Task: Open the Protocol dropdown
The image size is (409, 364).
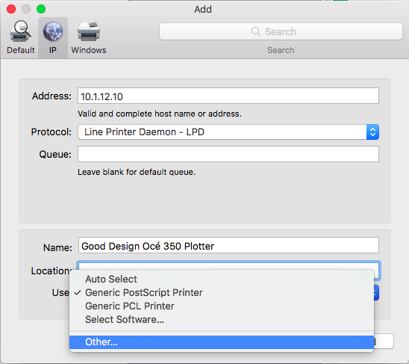Action: pos(228,132)
